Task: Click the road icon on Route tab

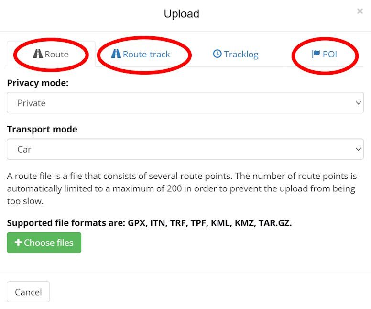Action: point(38,54)
